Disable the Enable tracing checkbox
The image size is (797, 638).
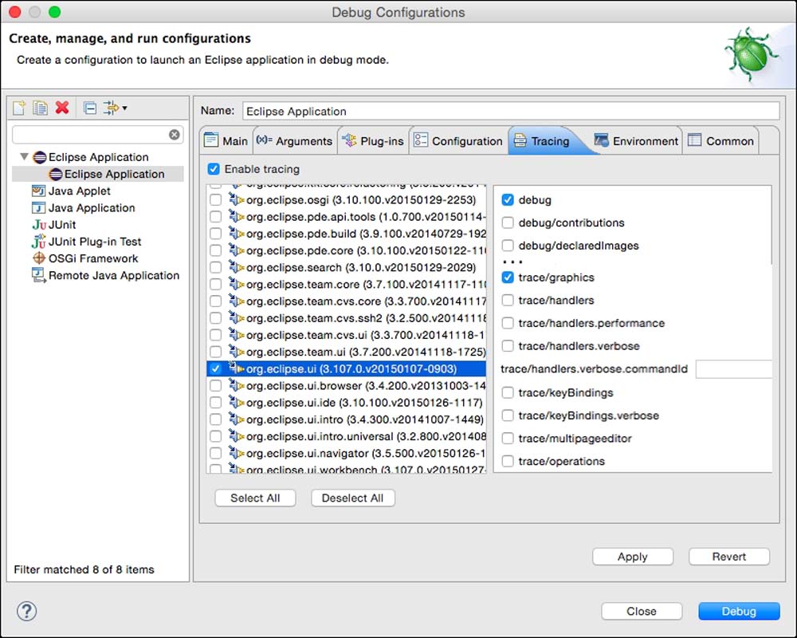(214, 169)
